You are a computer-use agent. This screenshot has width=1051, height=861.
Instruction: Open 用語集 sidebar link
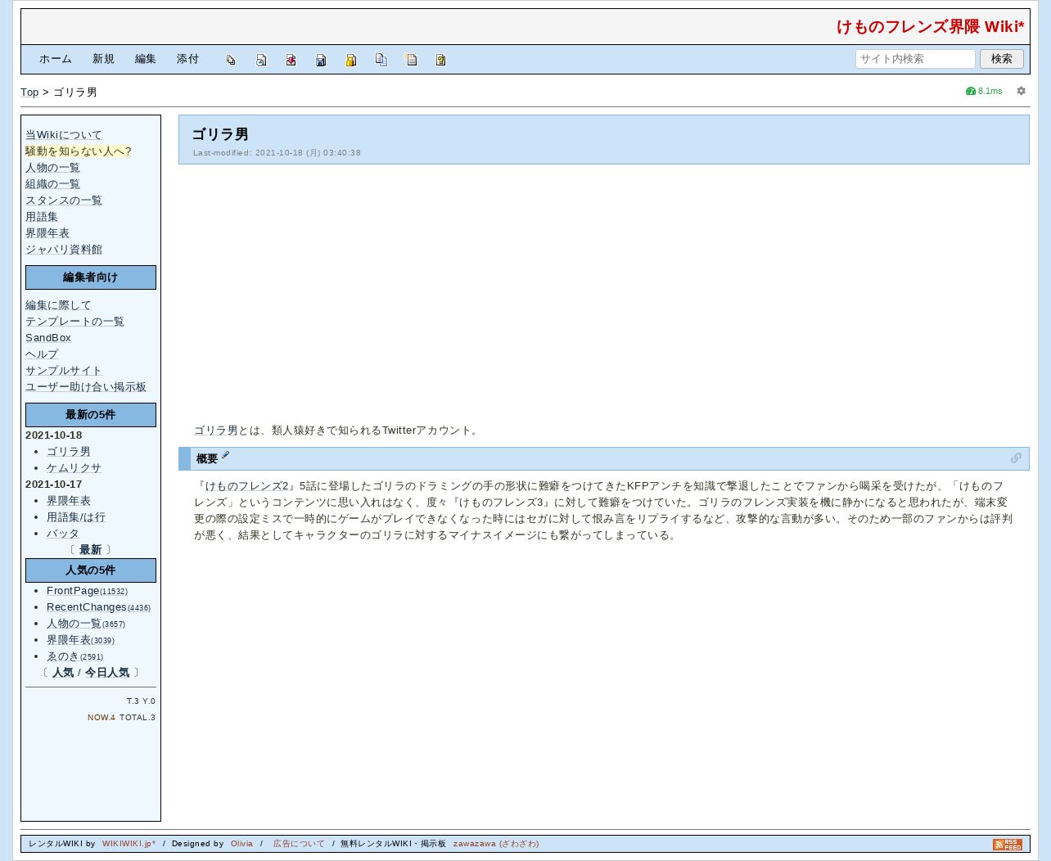[x=42, y=217]
